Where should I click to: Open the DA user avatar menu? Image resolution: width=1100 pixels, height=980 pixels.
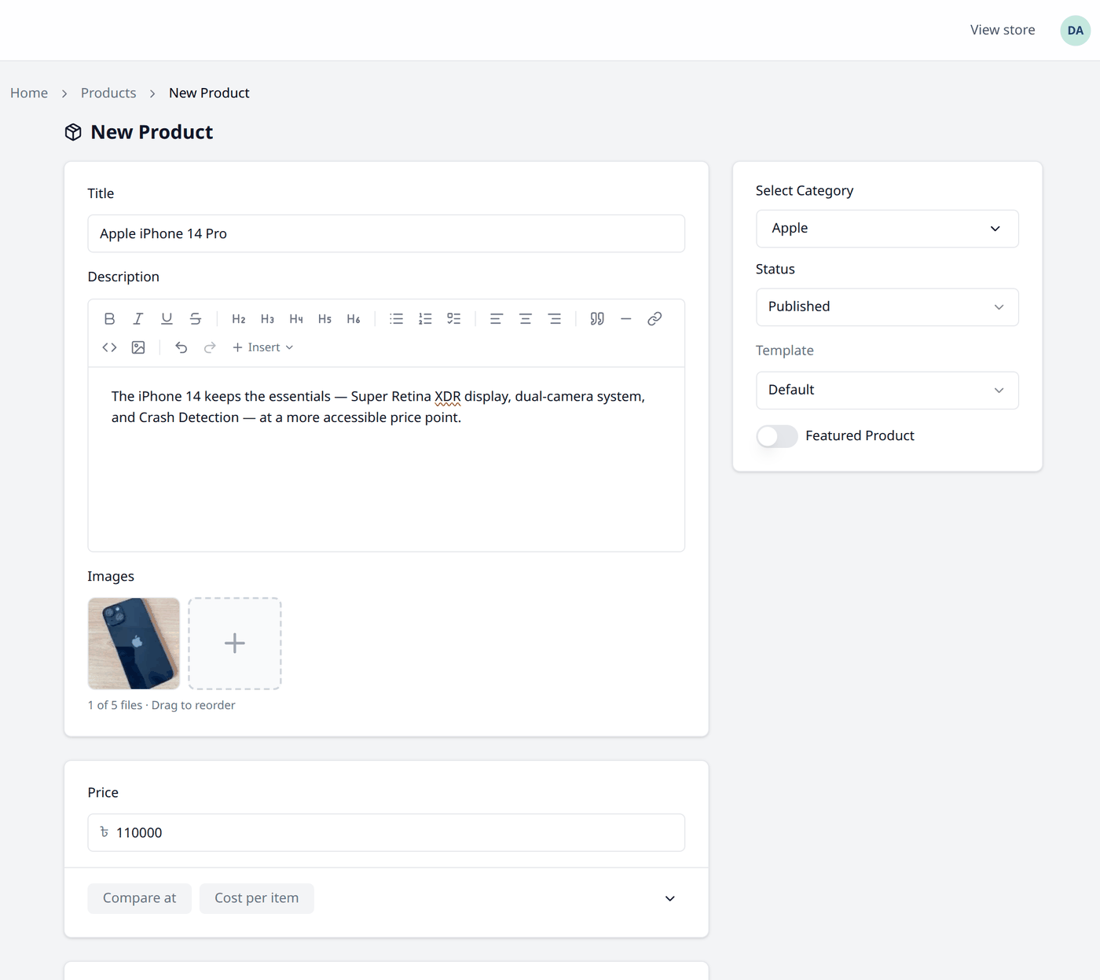click(1076, 31)
